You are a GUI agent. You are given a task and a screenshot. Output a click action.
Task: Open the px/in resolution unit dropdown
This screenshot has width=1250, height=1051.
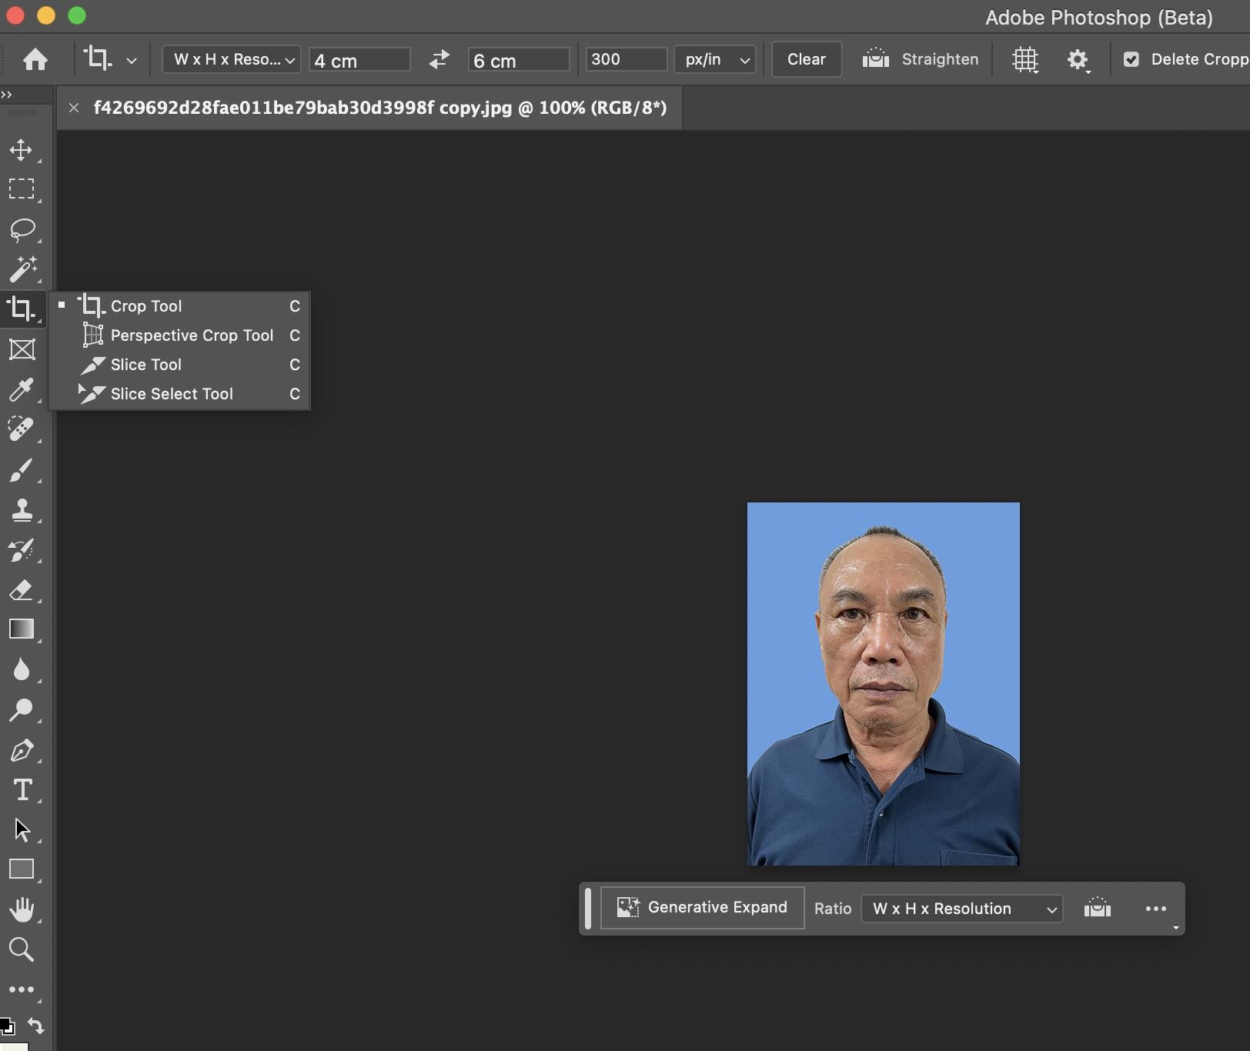tap(715, 59)
